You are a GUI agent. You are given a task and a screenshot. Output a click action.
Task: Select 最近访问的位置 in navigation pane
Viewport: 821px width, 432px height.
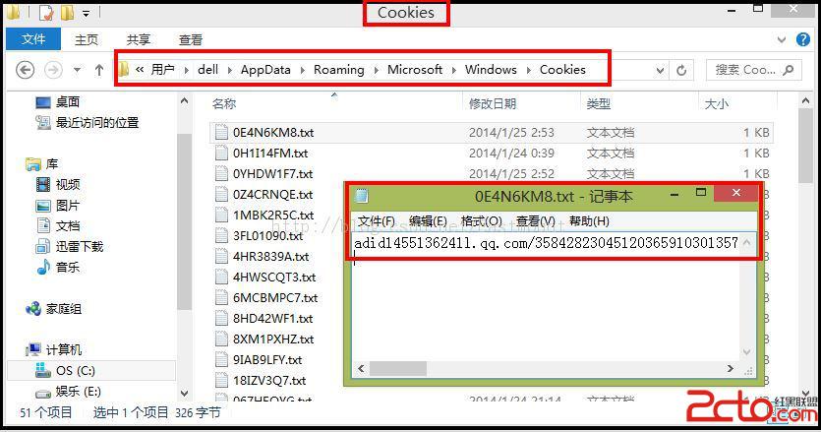tap(97, 123)
